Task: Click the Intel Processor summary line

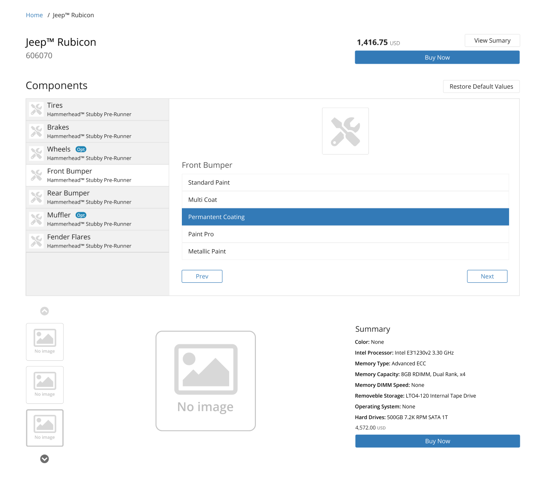Action: point(404,353)
